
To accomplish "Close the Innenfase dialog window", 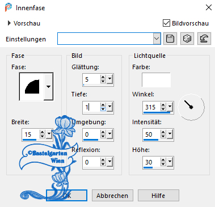I will pyautogui.click(x=209, y=7).
